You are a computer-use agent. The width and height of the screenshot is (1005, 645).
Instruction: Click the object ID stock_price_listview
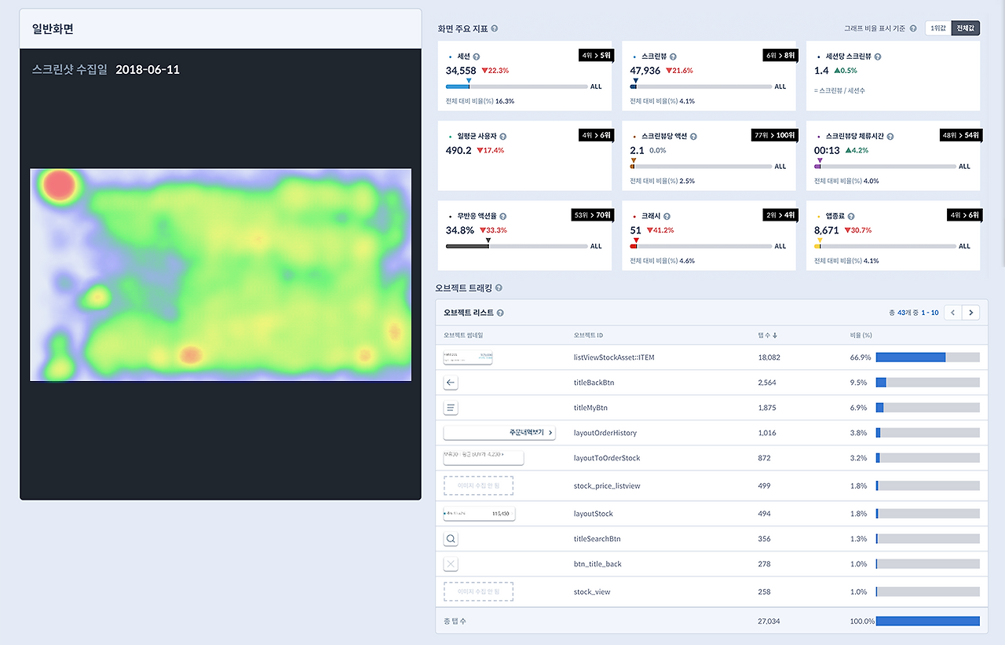pyautogui.click(x=607, y=486)
